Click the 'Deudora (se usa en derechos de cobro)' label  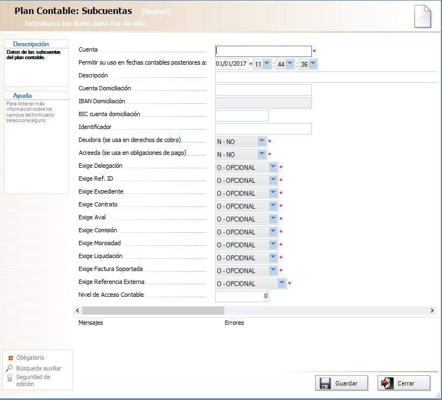point(130,140)
